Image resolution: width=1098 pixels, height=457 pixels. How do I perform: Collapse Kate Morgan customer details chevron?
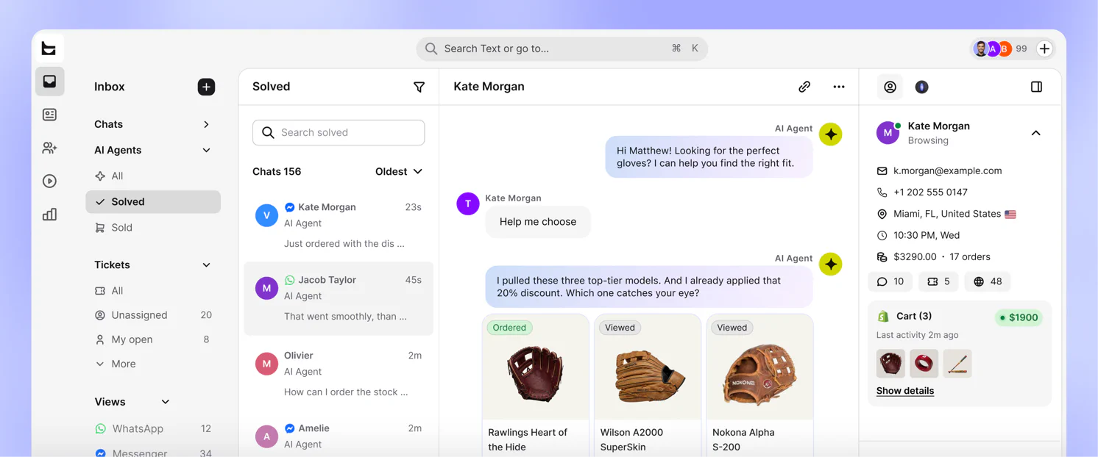pos(1035,133)
